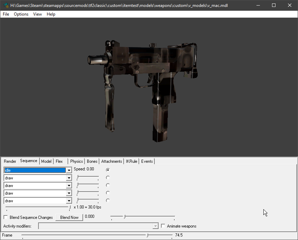The height and width of the screenshot is (240, 298).
Task: Select radio button for first draw layer
Action: [108, 177]
